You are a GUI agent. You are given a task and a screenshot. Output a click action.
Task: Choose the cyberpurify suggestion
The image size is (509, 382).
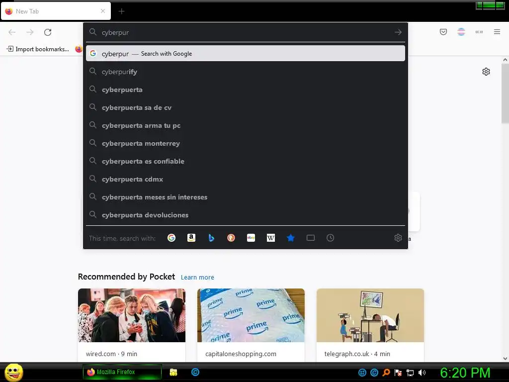(246, 72)
